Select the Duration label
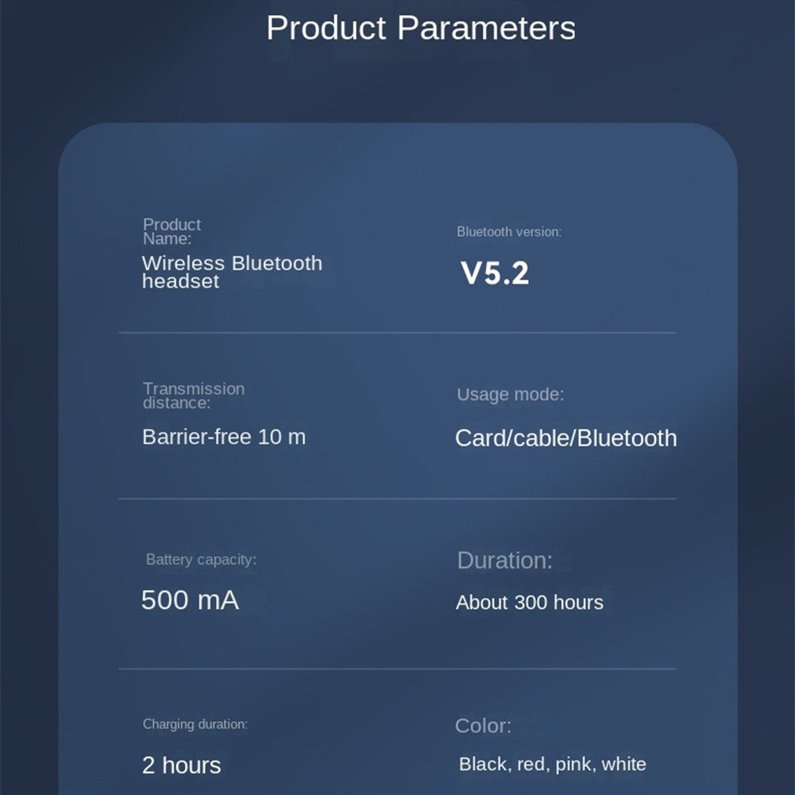This screenshot has width=795, height=795. [505, 560]
